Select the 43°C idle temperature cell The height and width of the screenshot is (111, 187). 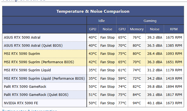pos(93,54)
